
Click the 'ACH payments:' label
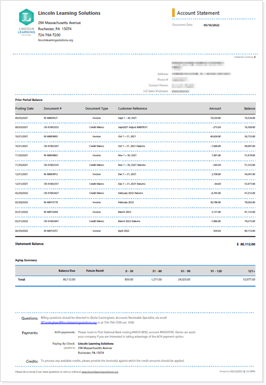pos(65,332)
